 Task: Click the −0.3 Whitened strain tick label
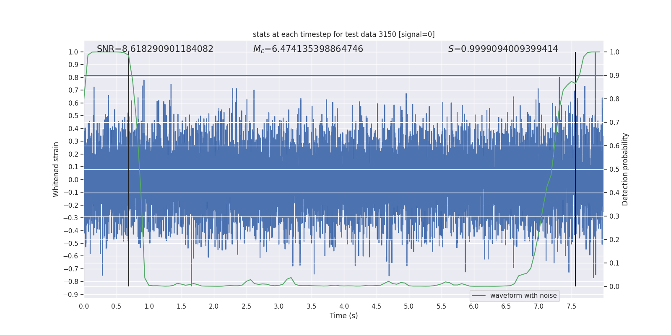coord(71,218)
